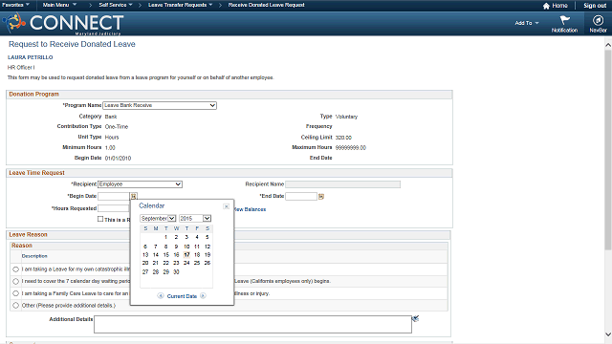Select 'I am taking a Leave for my own catastrophic' radio
This screenshot has width=612, height=344.
tap(15, 269)
